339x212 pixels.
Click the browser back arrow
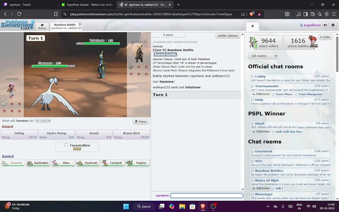tap(5, 14)
